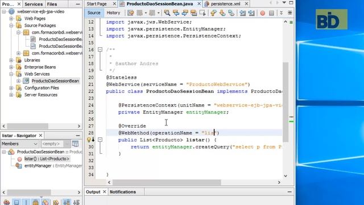The image size is (364, 205).
Task: Collapse the Javadoc comment fold at line 16
Action: pos(100,50)
